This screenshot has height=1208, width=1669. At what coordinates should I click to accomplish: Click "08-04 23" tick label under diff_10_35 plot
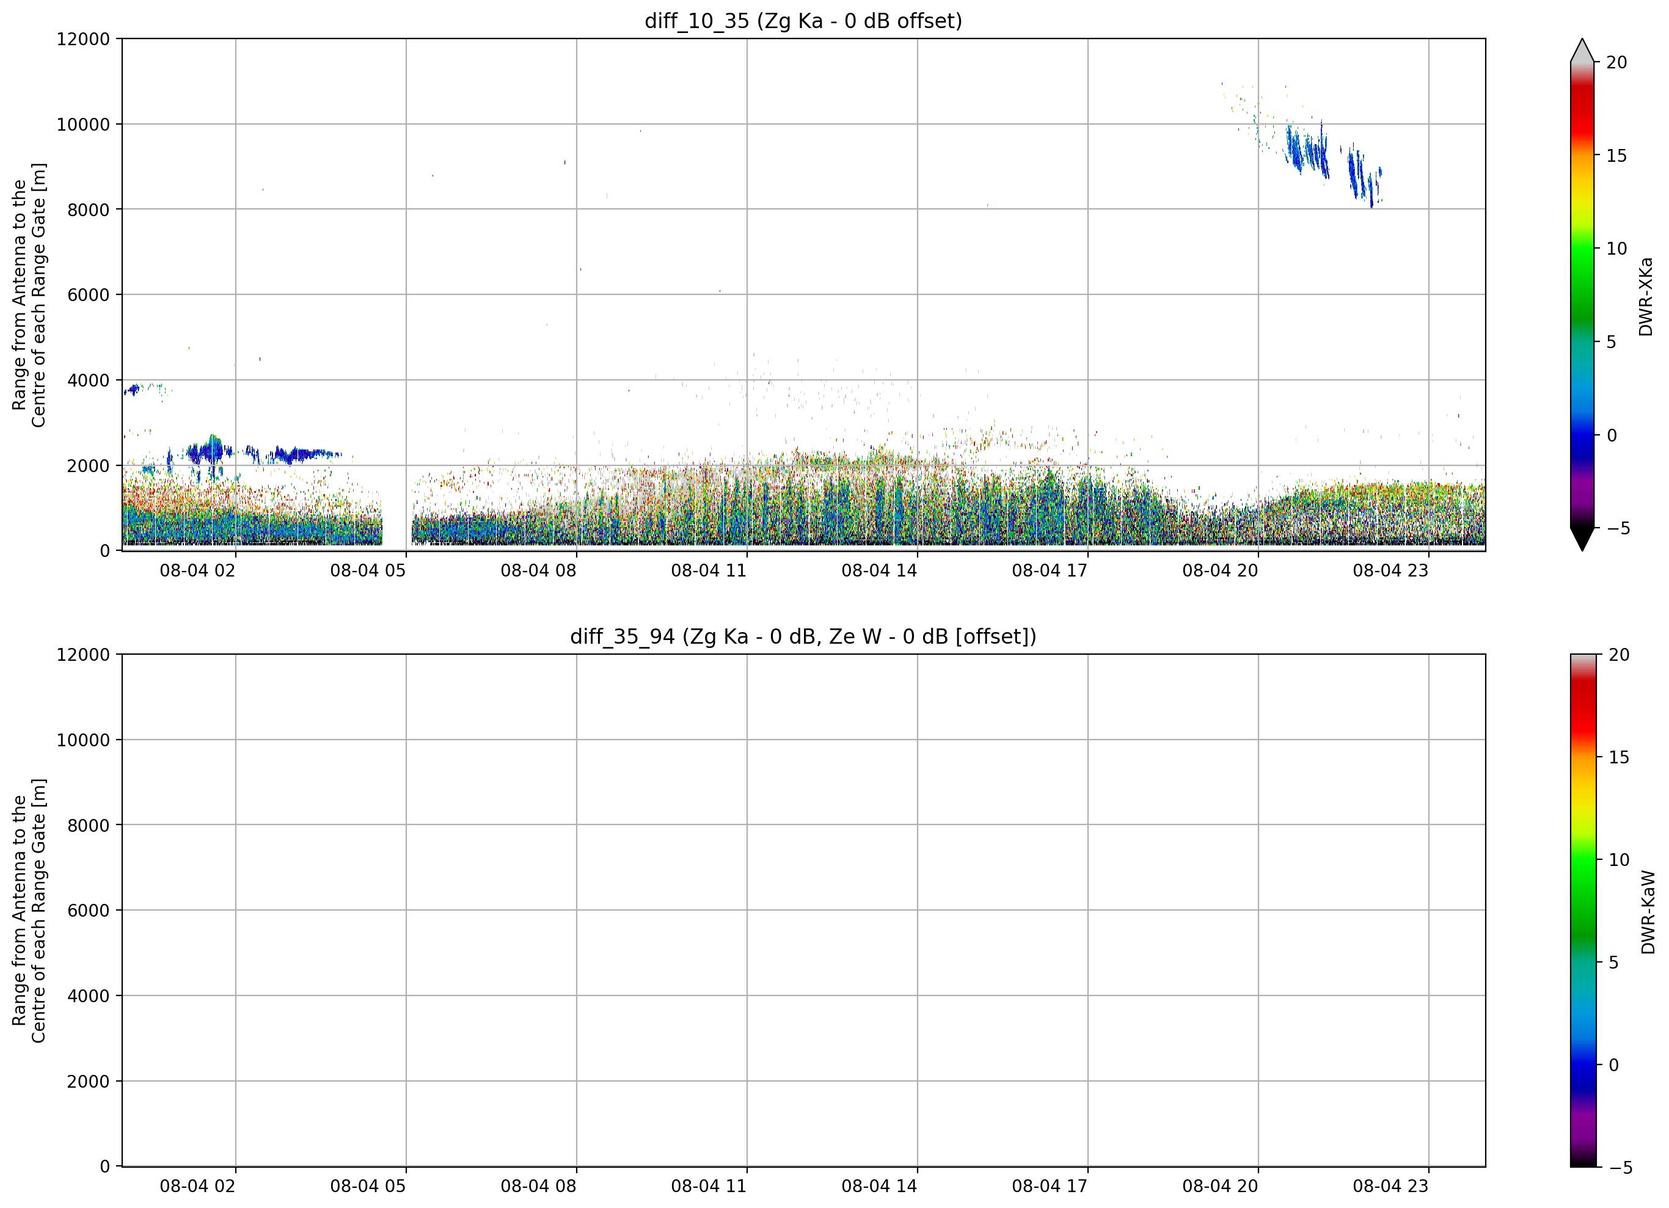point(1390,571)
